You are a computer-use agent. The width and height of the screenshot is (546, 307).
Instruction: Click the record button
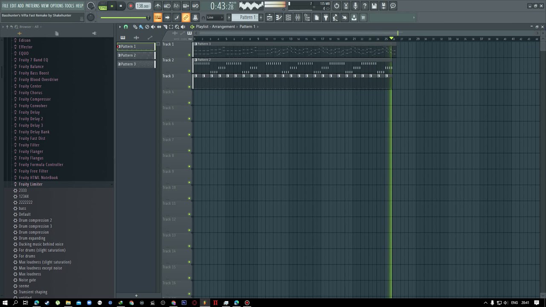131,6
